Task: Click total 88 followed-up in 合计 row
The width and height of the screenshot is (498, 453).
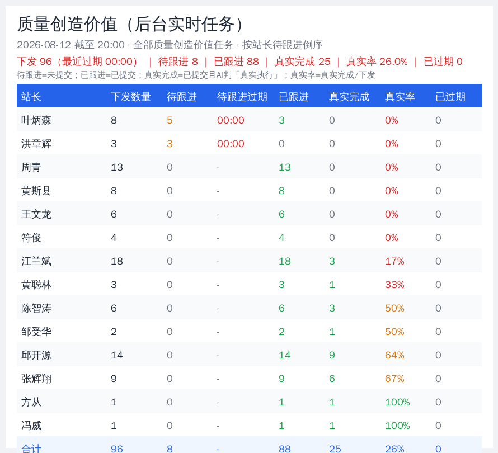Action: tap(285, 449)
